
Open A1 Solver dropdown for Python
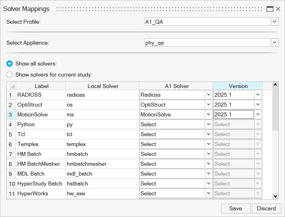(208, 124)
